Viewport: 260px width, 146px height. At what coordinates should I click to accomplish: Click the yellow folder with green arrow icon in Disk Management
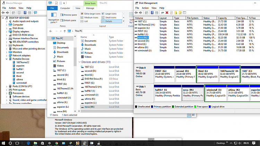click(176, 12)
